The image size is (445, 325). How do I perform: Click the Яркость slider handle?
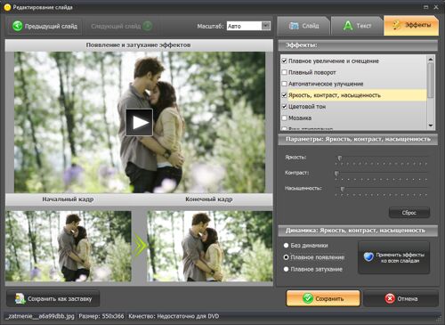click(x=340, y=158)
